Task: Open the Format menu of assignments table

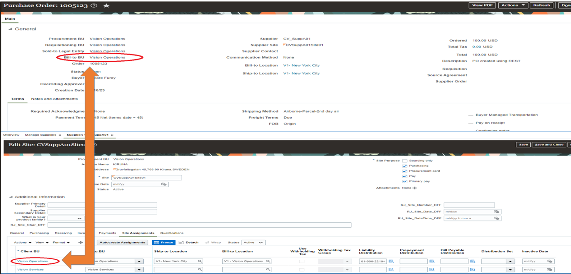Action: (61, 242)
